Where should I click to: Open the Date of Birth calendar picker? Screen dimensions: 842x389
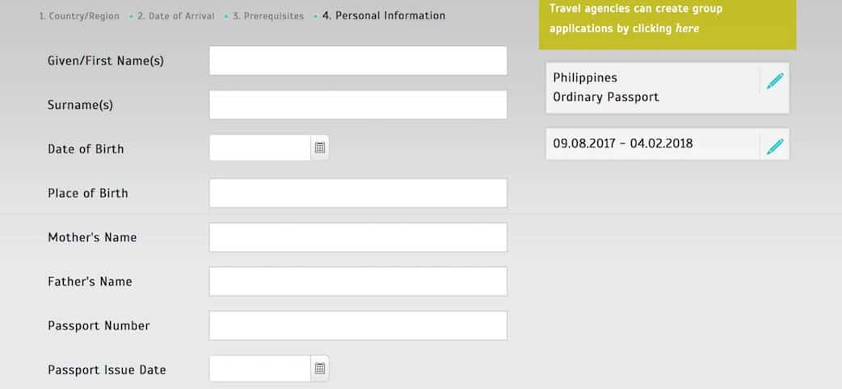tap(320, 148)
